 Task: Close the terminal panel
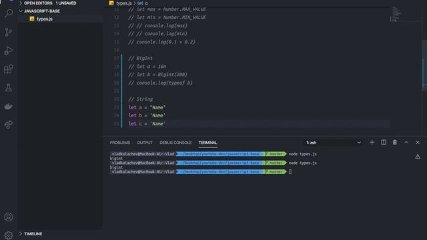click(x=418, y=142)
